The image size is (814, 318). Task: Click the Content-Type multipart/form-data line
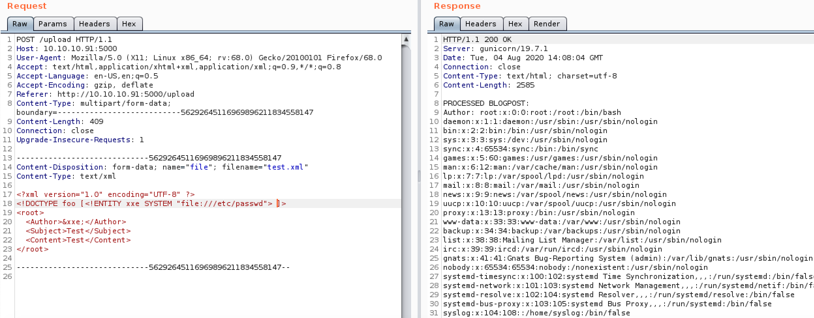94,103
